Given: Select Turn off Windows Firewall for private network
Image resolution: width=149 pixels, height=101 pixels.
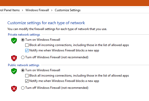Looking at the screenshot, I should [x=23, y=57].
